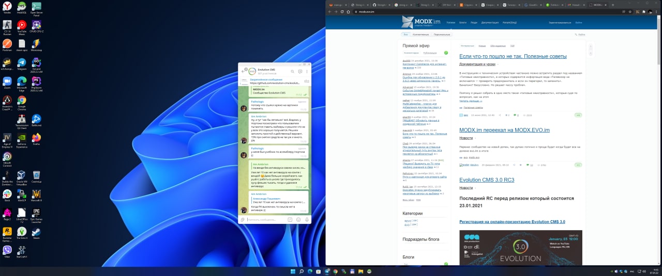Open GoLand desktop shortcut
The image size is (662, 276).
click(x=36, y=64)
